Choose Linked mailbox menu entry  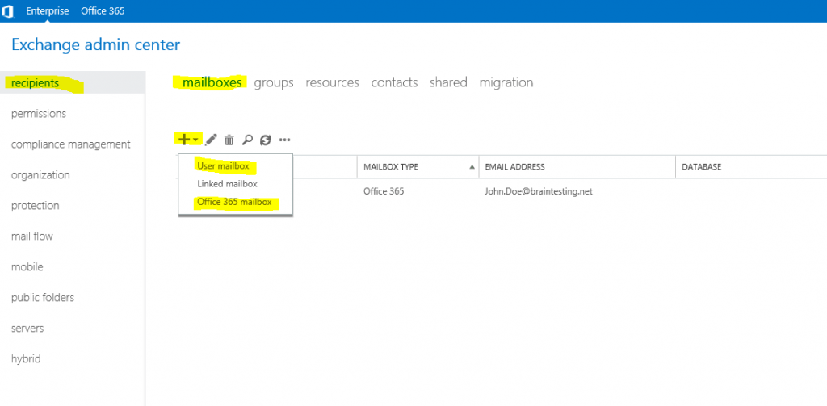click(x=227, y=184)
